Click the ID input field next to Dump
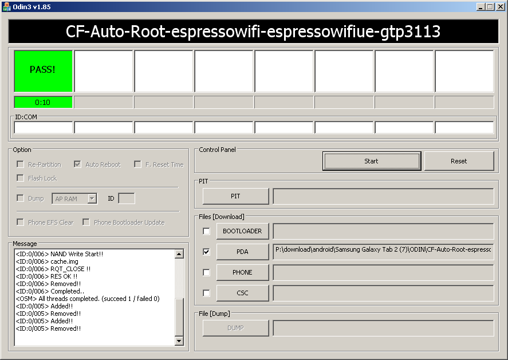Screen dimensions: 508x360 pyautogui.click(x=127, y=198)
